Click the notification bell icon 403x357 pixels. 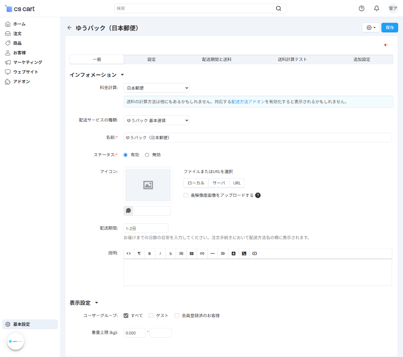[376, 8]
